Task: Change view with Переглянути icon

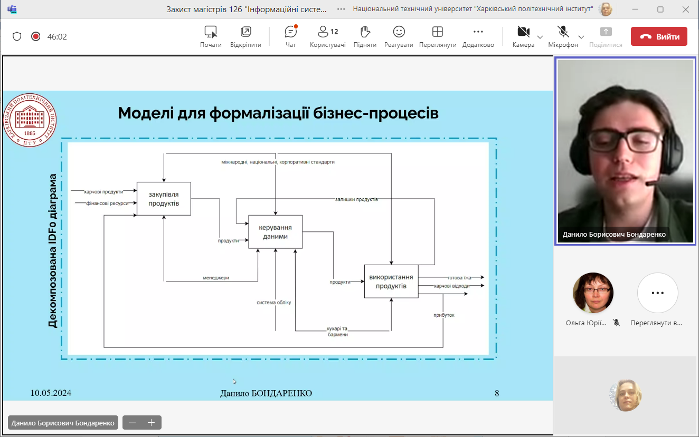Action: point(437,36)
